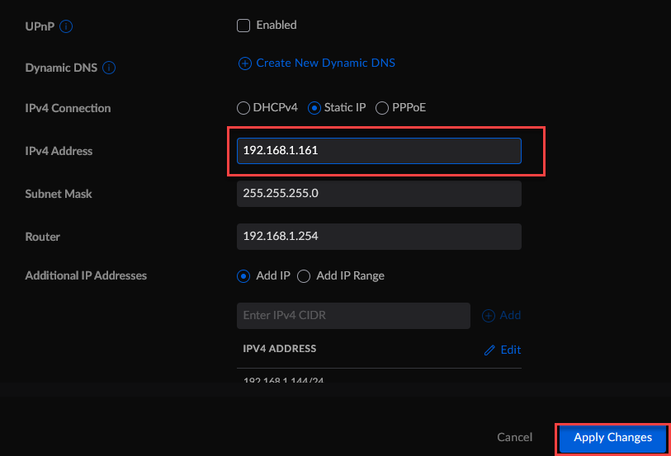Click the IPv4 Address field with 192.168.1.161
The image size is (671, 456).
(x=378, y=151)
